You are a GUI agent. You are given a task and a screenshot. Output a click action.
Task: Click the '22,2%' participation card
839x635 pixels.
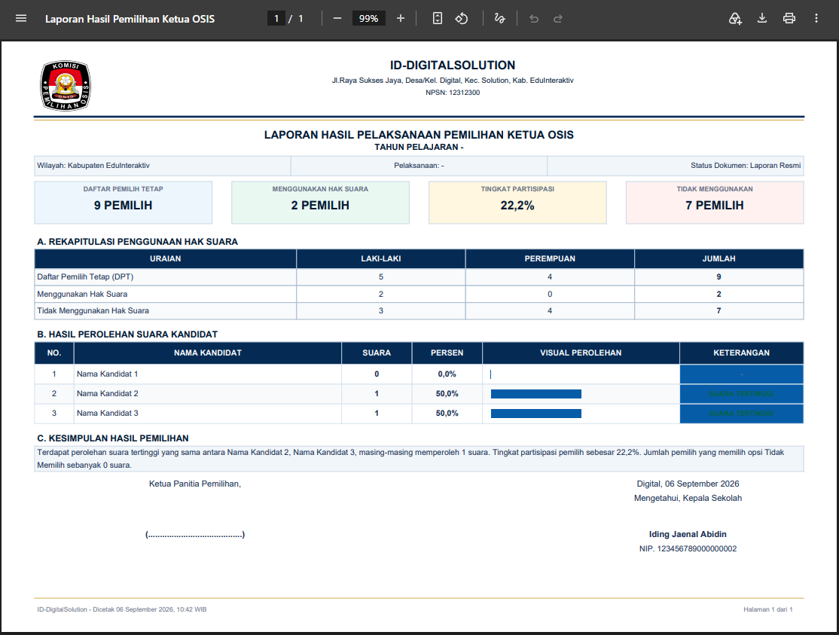(x=517, y=202)
